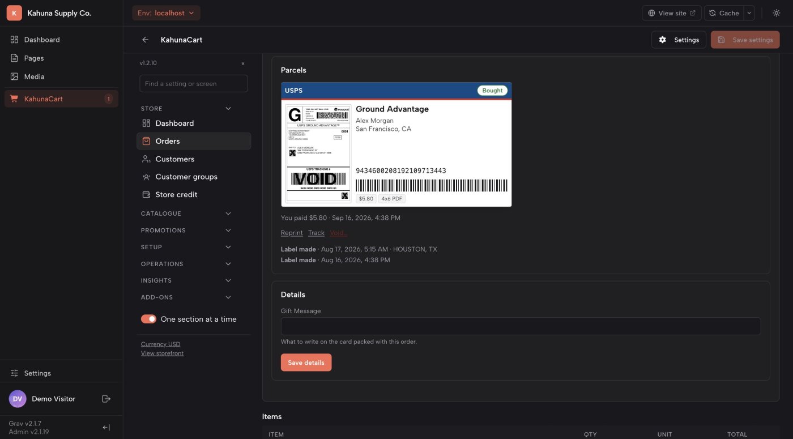Screen dimensions: 793x439
Task: Open the Env: localhost dropdown
Action: point(166,13)
